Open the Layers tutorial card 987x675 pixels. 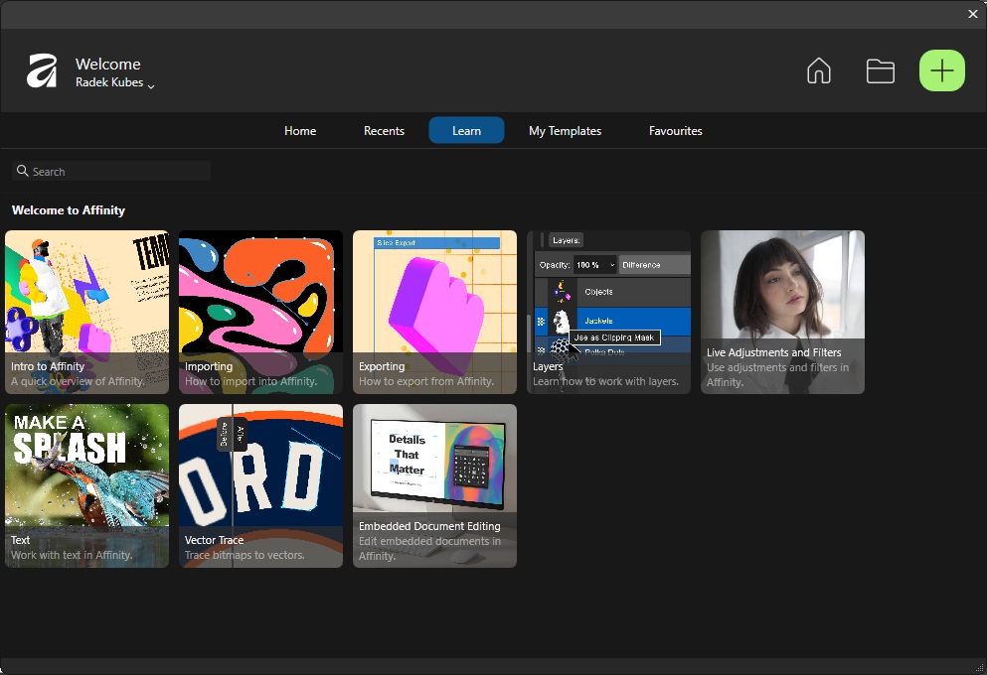[608, 312]
